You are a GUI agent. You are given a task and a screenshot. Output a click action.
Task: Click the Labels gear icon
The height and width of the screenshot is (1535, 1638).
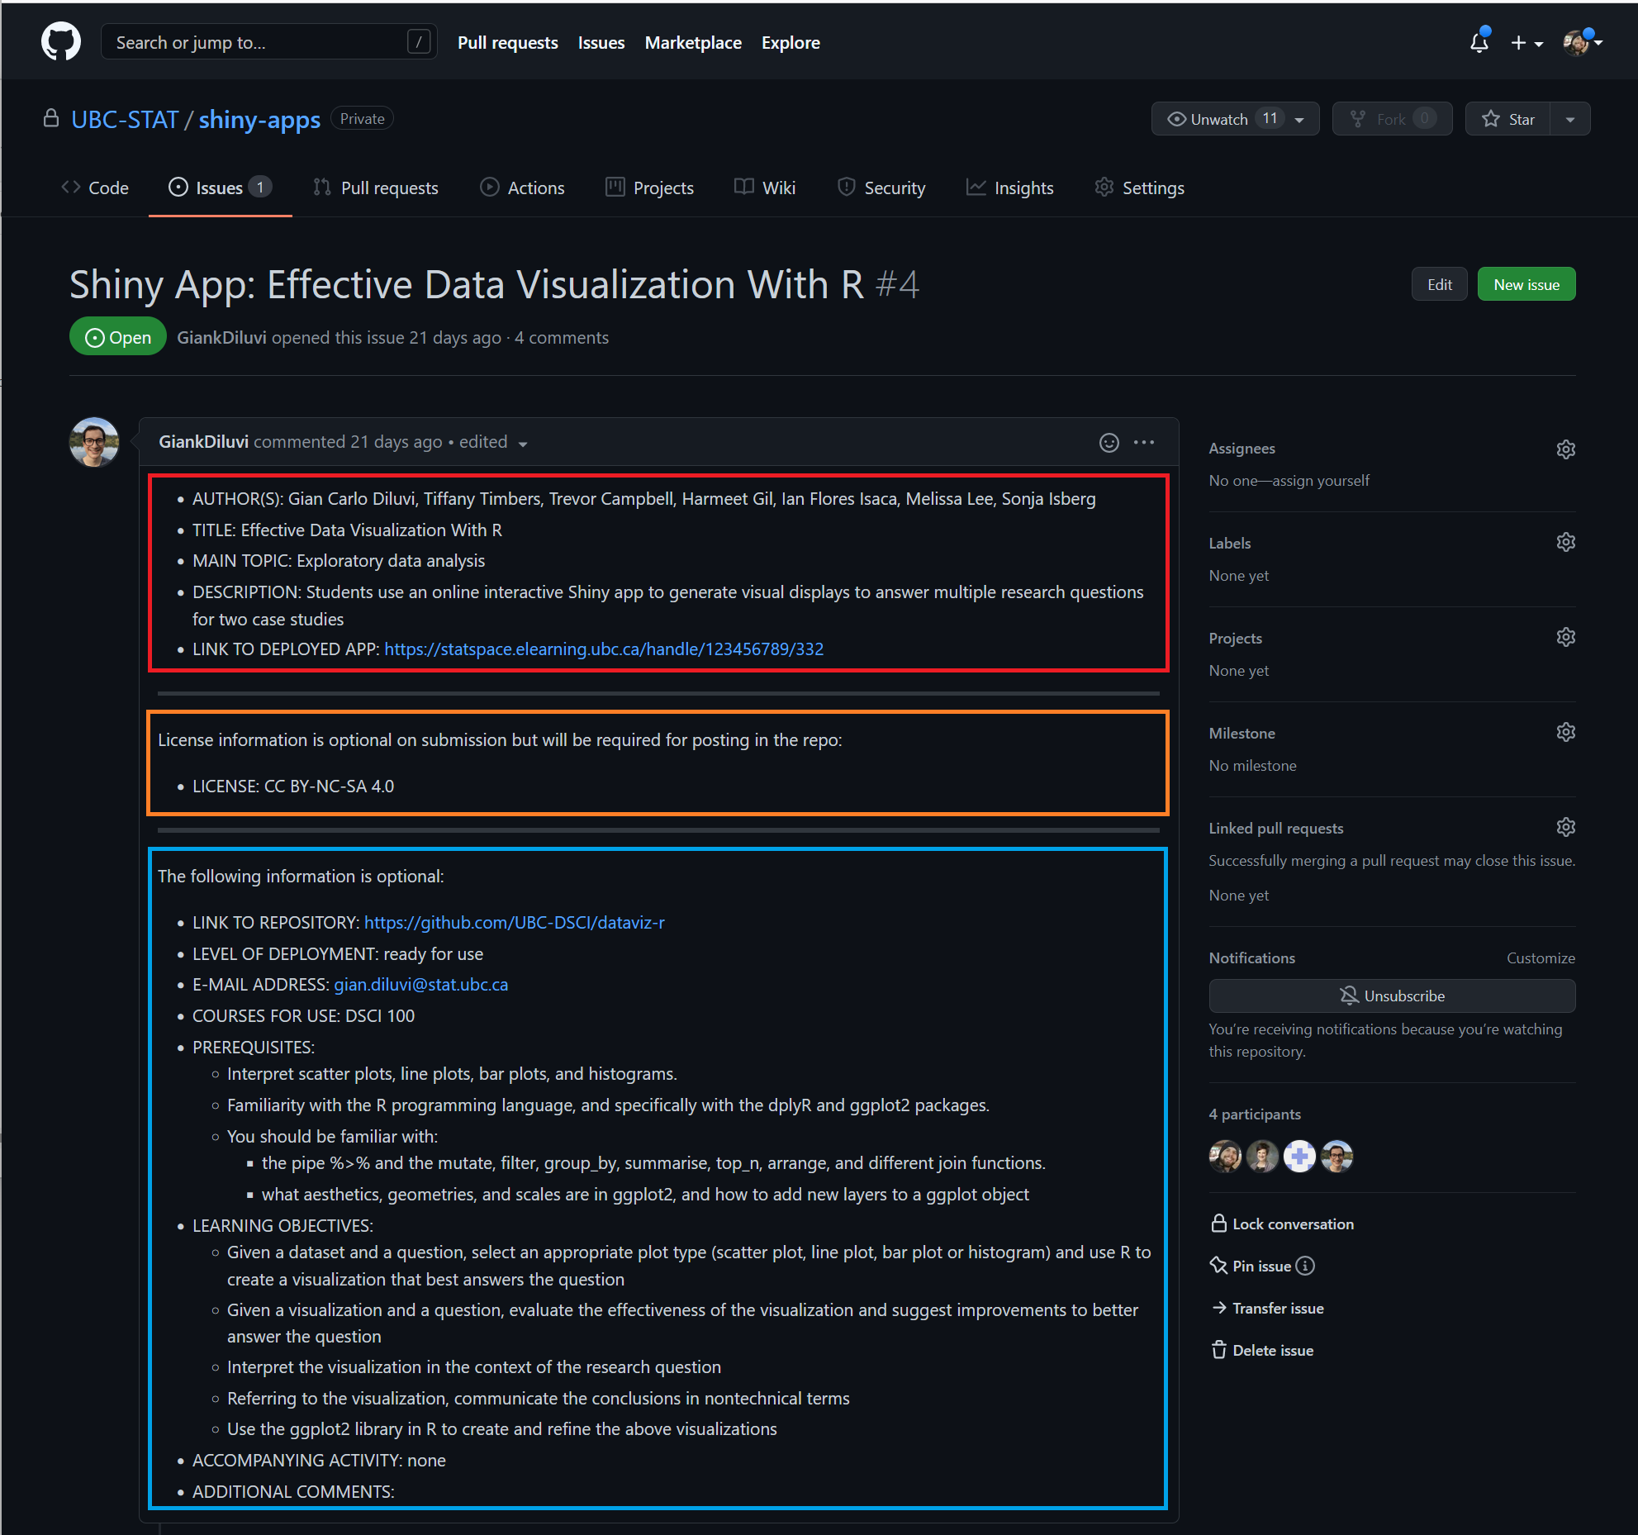1565,542
